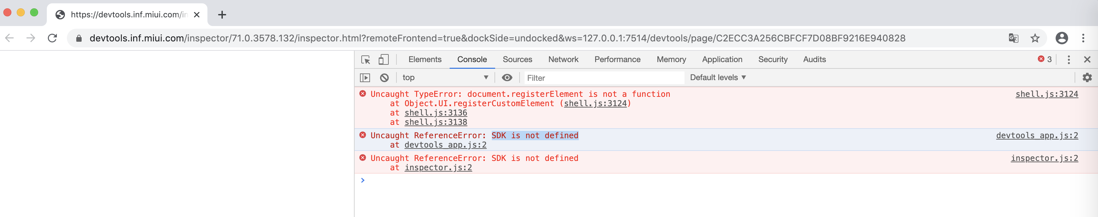Click the inspect element picker icon
1098x217 pixels.
365,59
